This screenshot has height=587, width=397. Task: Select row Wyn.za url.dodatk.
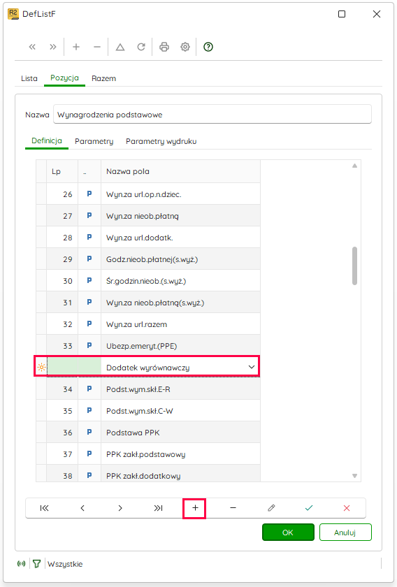(x=148, y=238)
